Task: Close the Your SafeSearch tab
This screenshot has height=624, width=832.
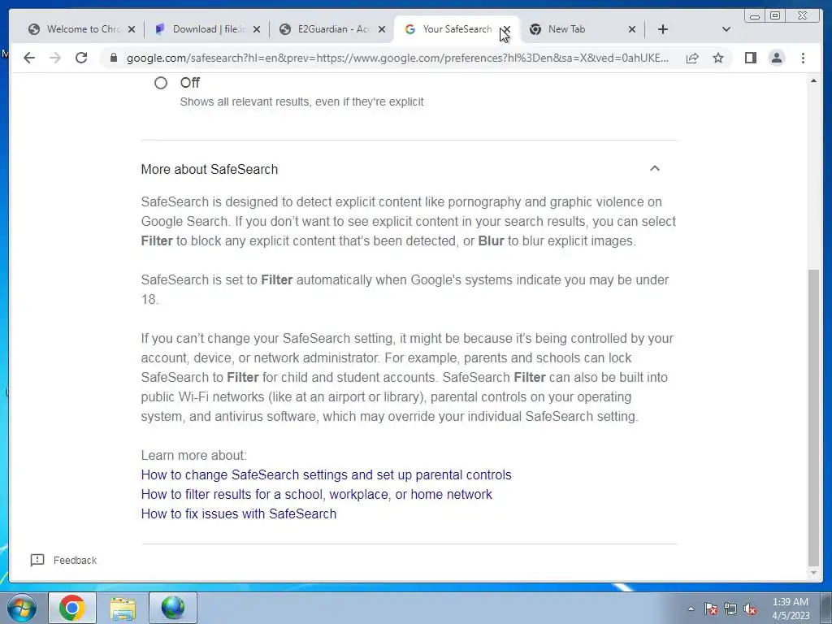Action: [507, 29]
